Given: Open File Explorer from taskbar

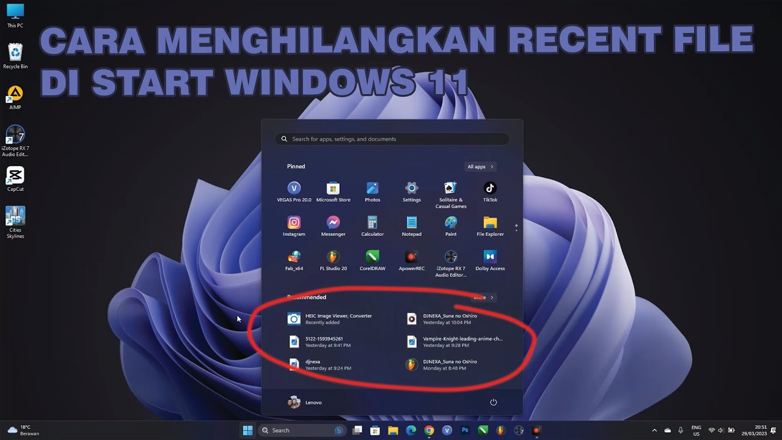Looking at the screenshot, I should click(393, 430).
